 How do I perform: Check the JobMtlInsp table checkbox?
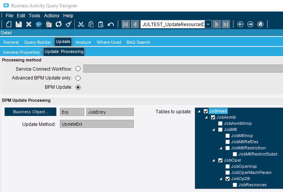[x=228, y=136]
